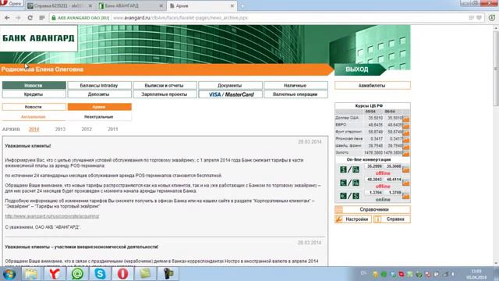Open the Зарплатные проекты section
Image resolution: width=499 pixels, height=281 pixels.
click(165, 94)
